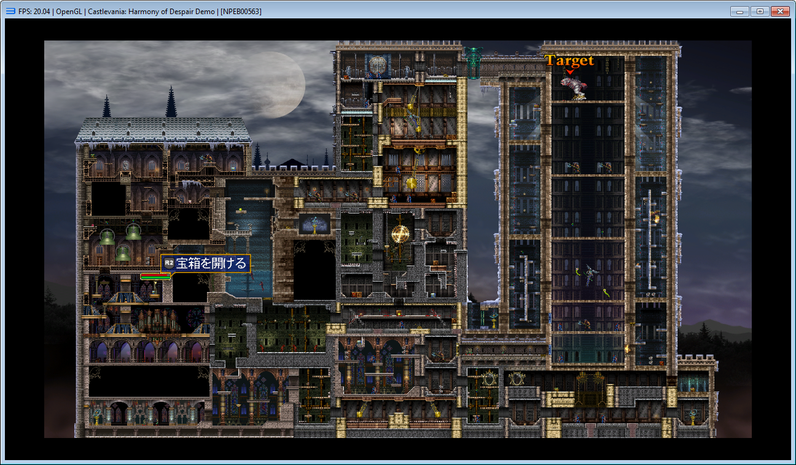The width and height of the screenshot is (796, 465).
Task: Click the clock face atop central tower
Action: (378, 66)
